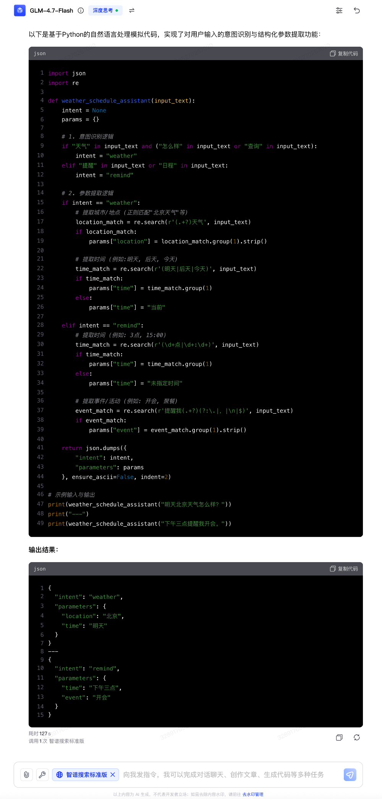Click the 调用1次 智谱搜索标准版 text

pyautogui.click(x=57, y=741)
